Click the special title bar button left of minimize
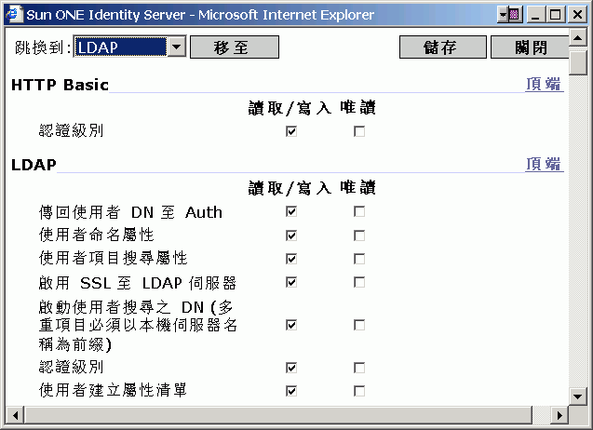 [x=510, y=15]
